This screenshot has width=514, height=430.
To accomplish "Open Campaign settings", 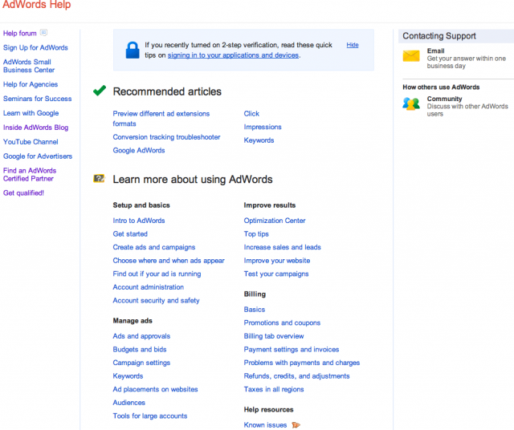I will tap(141, 363).
